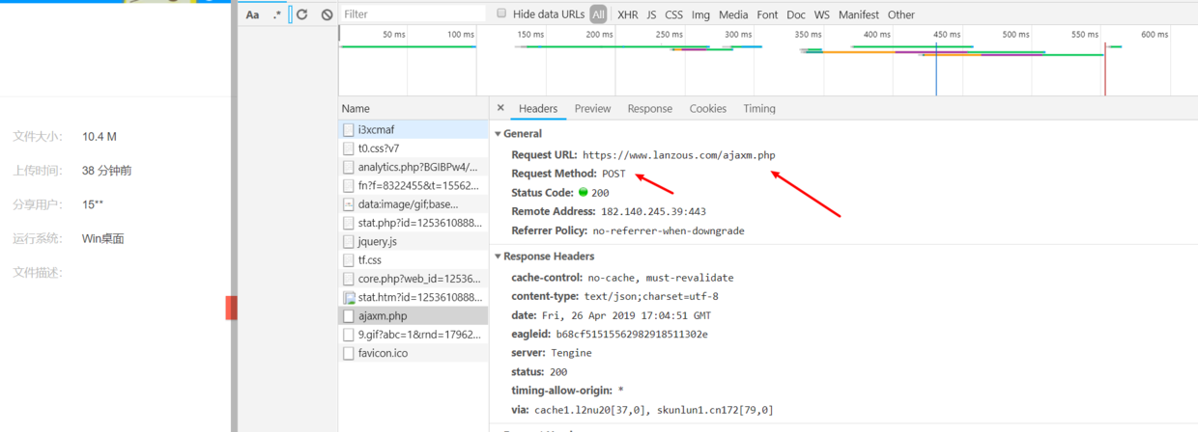Select the All resource type filter
The width and height of the screenshot is (1198, 432).
(x=599, y=14)
